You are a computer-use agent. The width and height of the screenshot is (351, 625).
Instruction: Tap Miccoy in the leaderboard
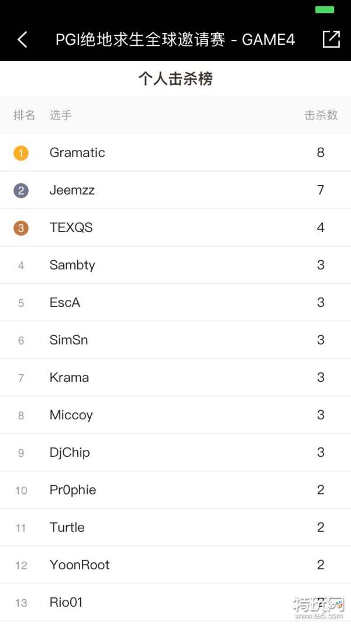(x=71, y=415)
